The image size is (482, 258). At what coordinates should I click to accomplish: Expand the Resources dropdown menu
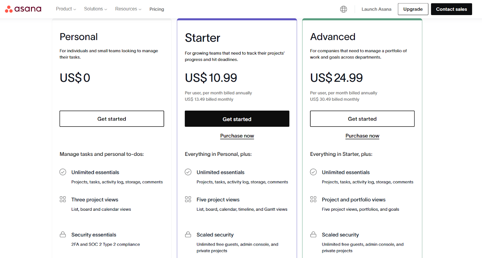128,9
